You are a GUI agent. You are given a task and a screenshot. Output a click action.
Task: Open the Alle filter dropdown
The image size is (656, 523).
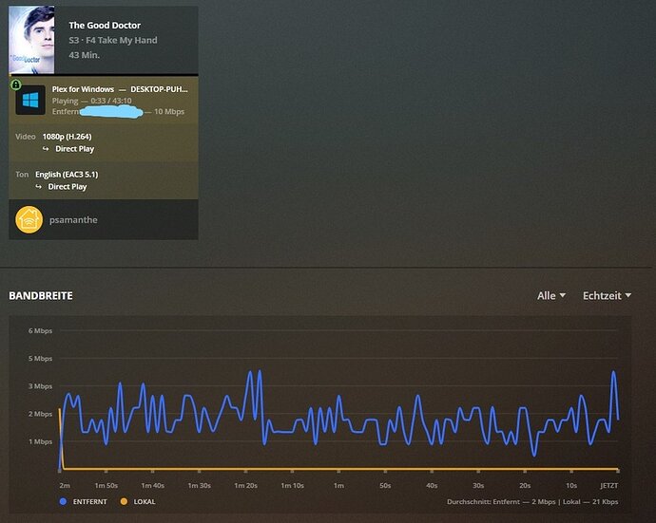click(x=551, y=296)
